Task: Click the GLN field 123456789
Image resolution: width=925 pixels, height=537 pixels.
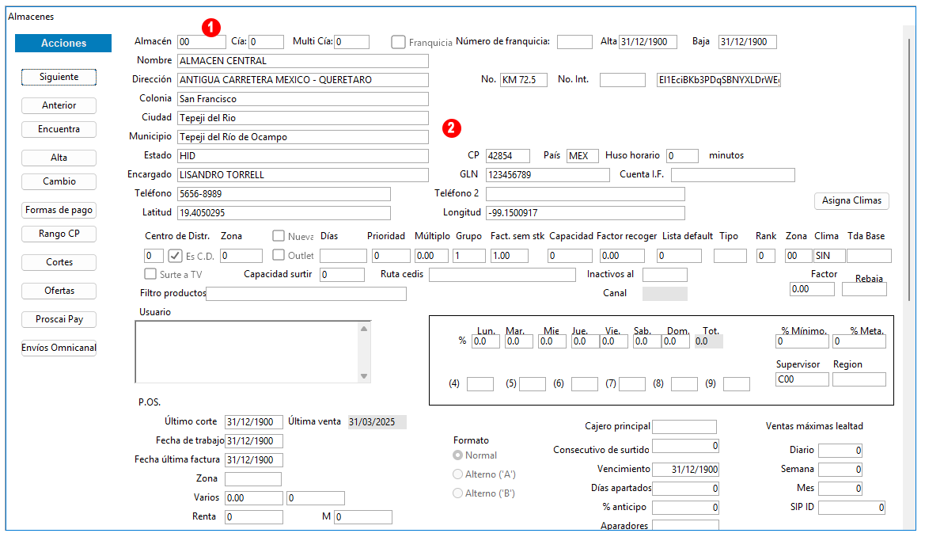Action: [548, 175]
